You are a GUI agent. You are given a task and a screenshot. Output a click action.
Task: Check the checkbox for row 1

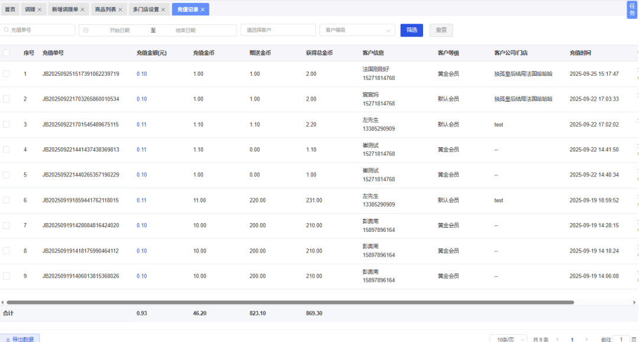click(7, 74)
